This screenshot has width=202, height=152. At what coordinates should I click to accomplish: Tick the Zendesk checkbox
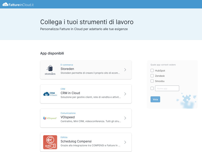tap(152, 76)
